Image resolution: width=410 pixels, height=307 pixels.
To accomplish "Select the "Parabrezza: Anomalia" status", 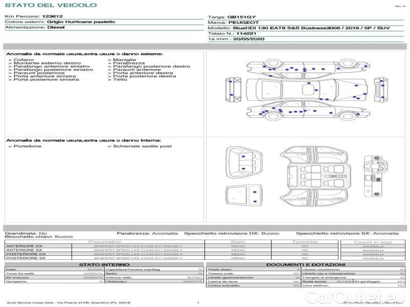I will tap(147, 233).
